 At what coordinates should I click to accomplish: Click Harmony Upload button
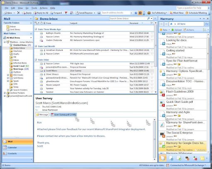[176, 30]
